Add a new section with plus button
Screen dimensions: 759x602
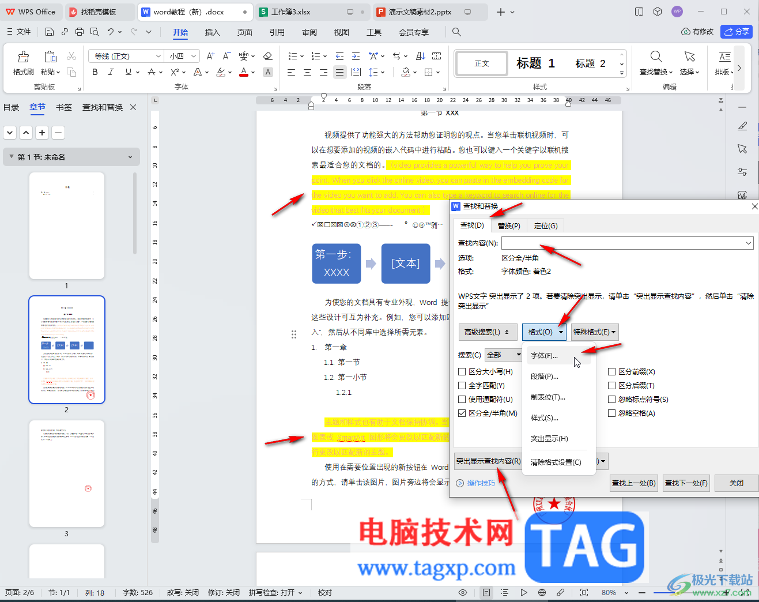42,133
